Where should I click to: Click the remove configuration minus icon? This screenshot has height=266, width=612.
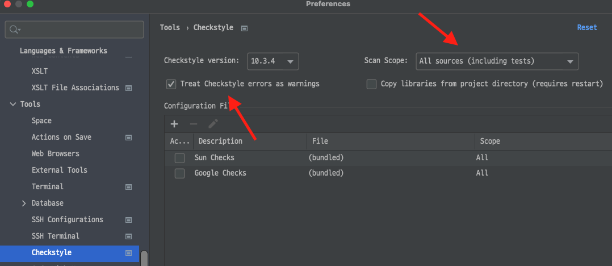point(194,124)
